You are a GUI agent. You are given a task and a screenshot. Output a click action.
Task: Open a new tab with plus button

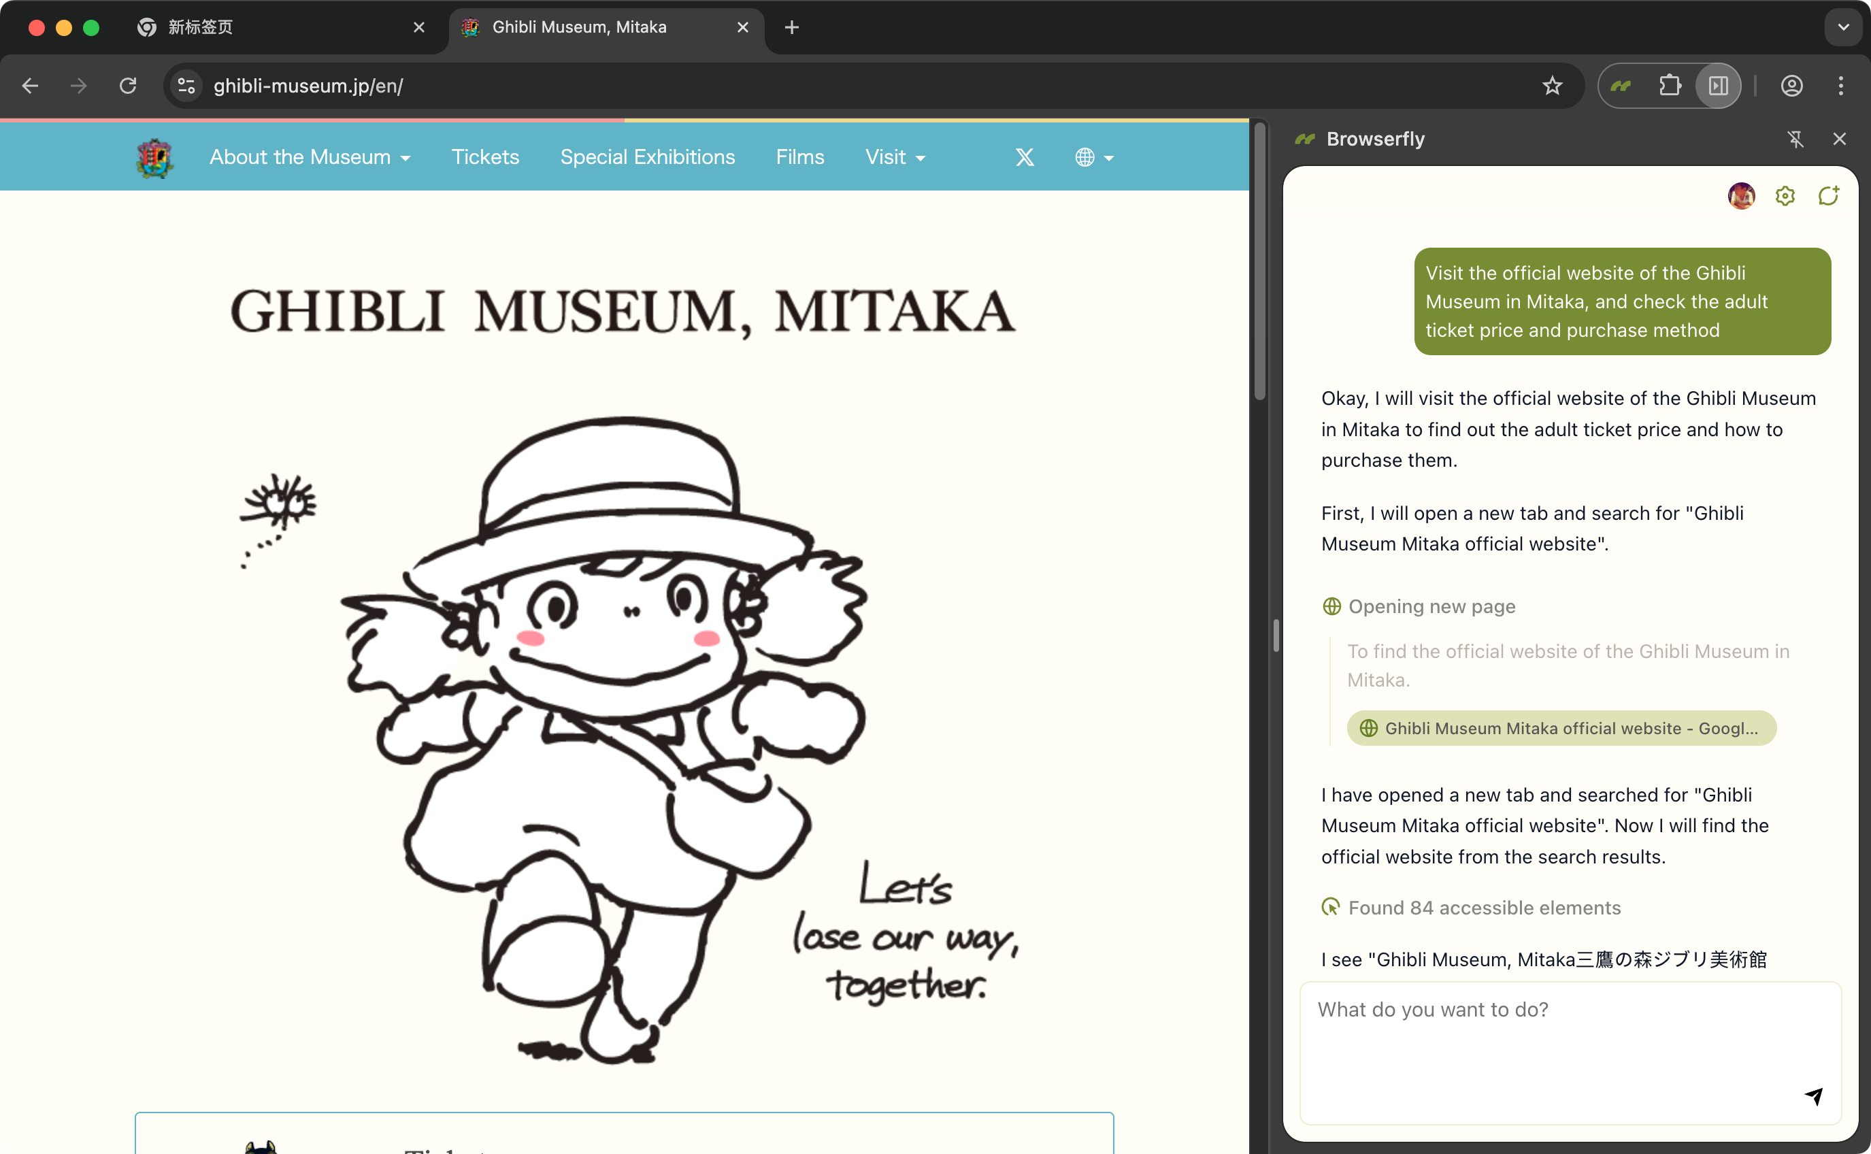[791, 27]
